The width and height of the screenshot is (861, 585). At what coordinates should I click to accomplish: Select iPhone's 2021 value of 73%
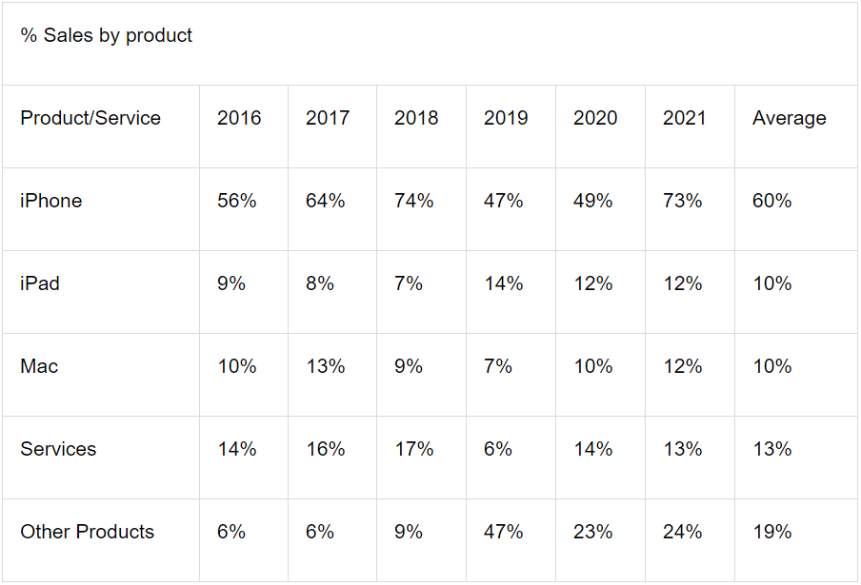pyautogui.click(x=683, y=202)
